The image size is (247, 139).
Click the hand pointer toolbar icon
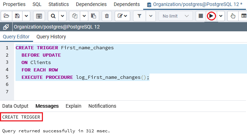tap(233, 16)
